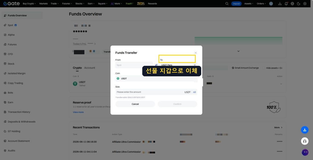Image resolution: width=313 pixels, height=160 pixels.
Task: Click the Earn sidebar icon
Action: coord(5,102)
